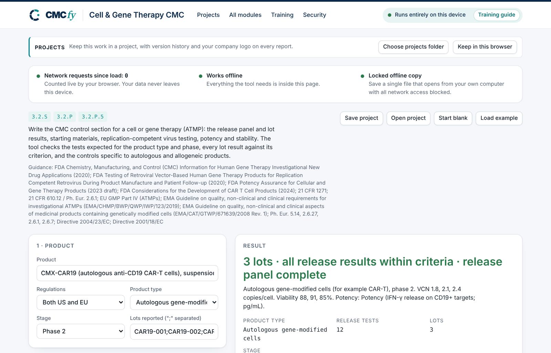This screenshot has width=551, height=353.
Task: Click the 'Locked offline copy' status text
Action: tap(395, 75)
